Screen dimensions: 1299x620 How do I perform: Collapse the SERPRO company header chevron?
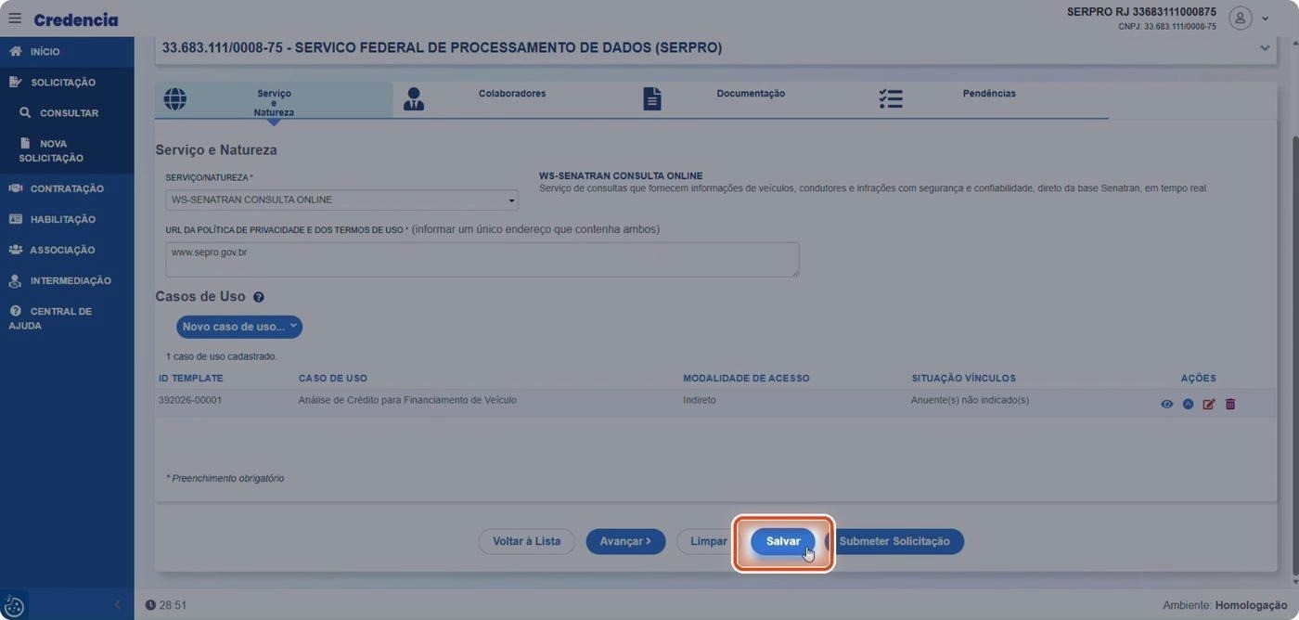click(1265, 48)
